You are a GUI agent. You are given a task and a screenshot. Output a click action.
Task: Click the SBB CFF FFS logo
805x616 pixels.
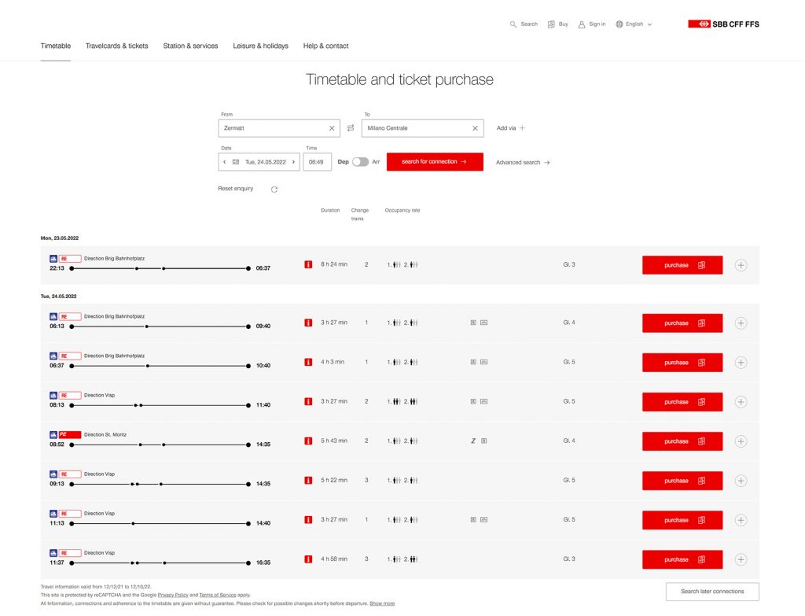(723, 24)
